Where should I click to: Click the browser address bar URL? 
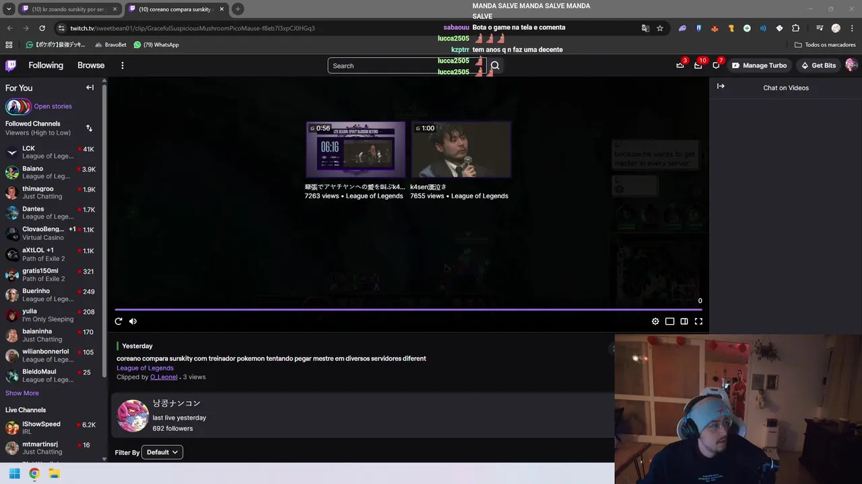[x=192, y=28]
